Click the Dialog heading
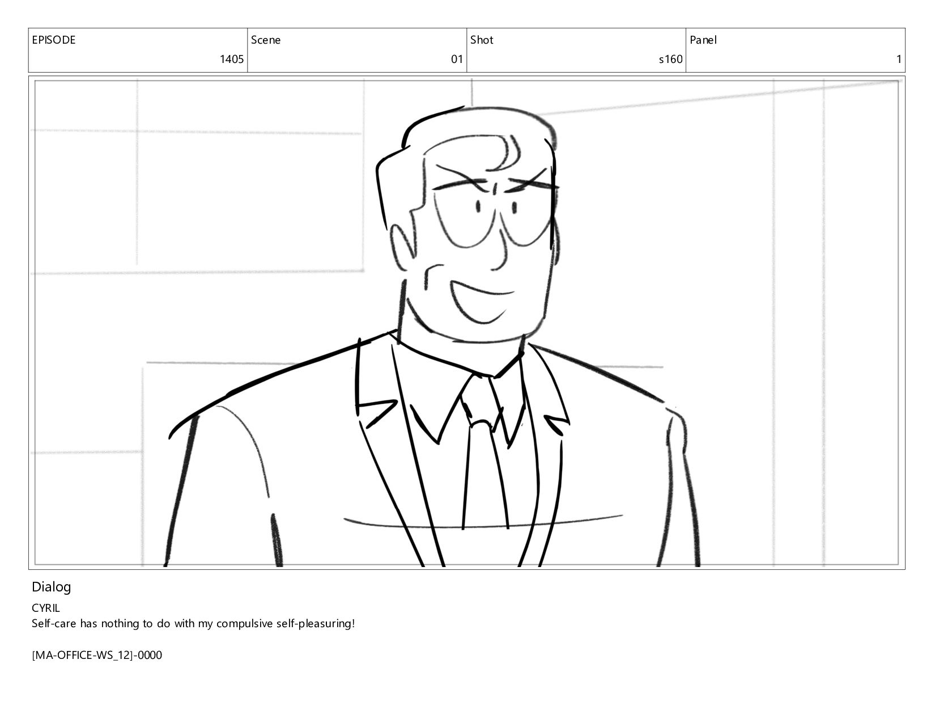The image size is (935, 723). (51, 587)
